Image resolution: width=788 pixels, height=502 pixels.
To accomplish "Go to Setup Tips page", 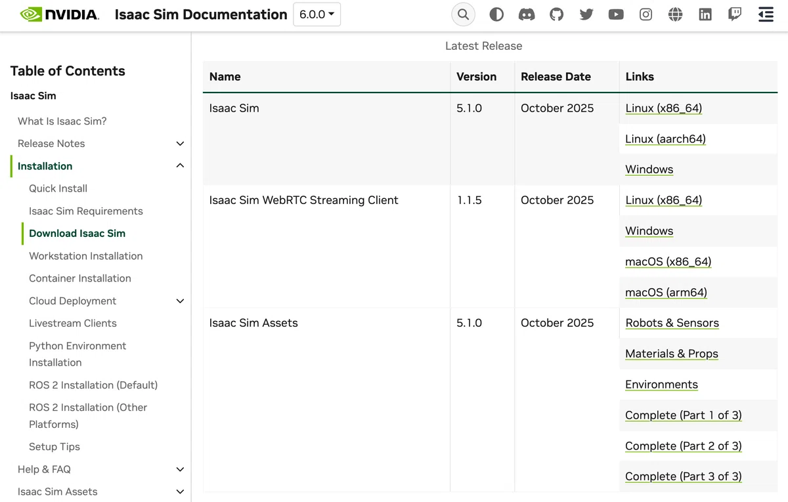I will click(x=55, y=447).
